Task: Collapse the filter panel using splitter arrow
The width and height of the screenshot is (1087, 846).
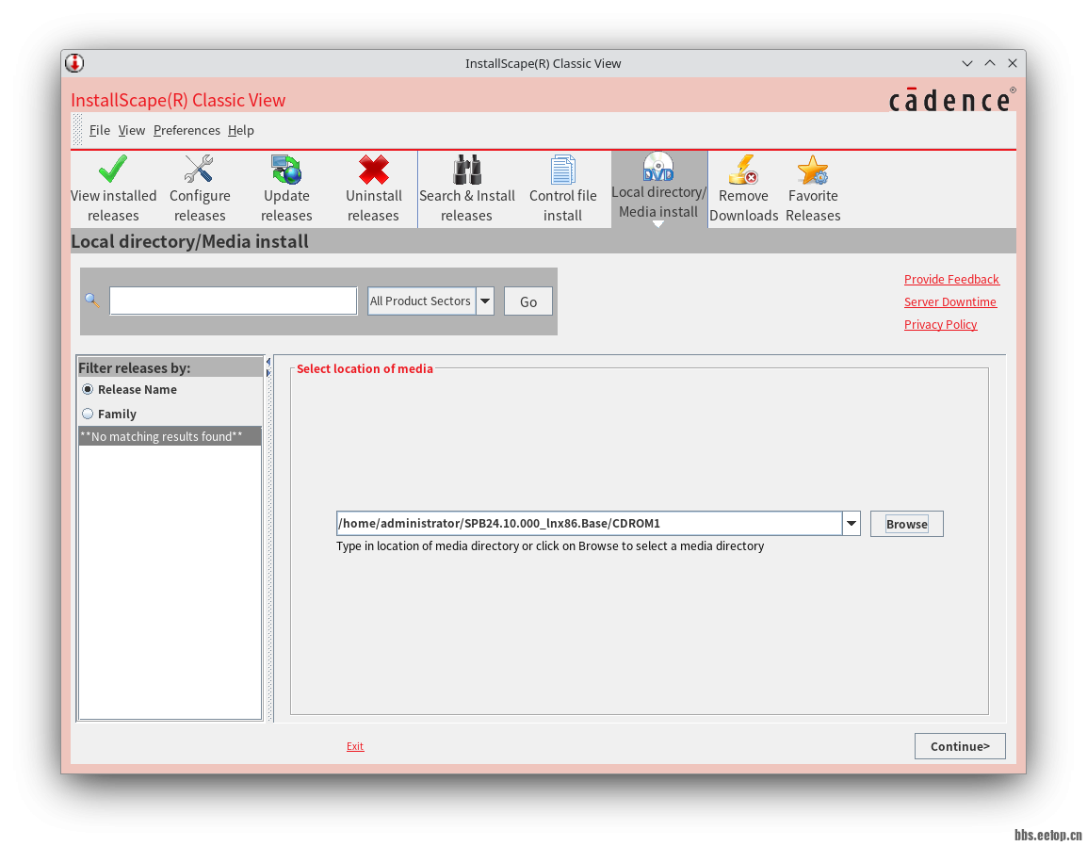Action: 268,362
